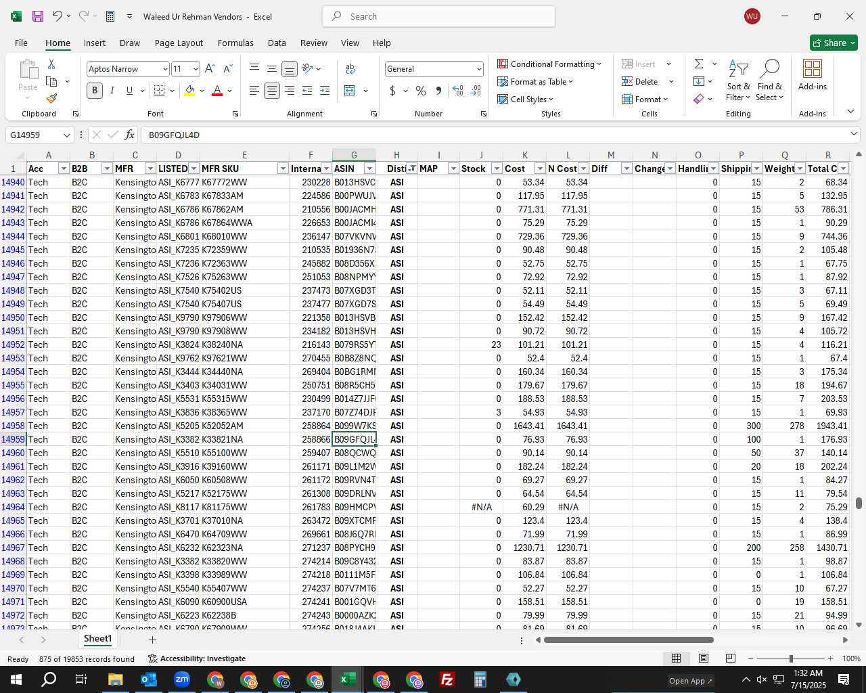Screen dimensions: 866x693
Task: Click the Cut scissors icon
Action: [51, 64]
